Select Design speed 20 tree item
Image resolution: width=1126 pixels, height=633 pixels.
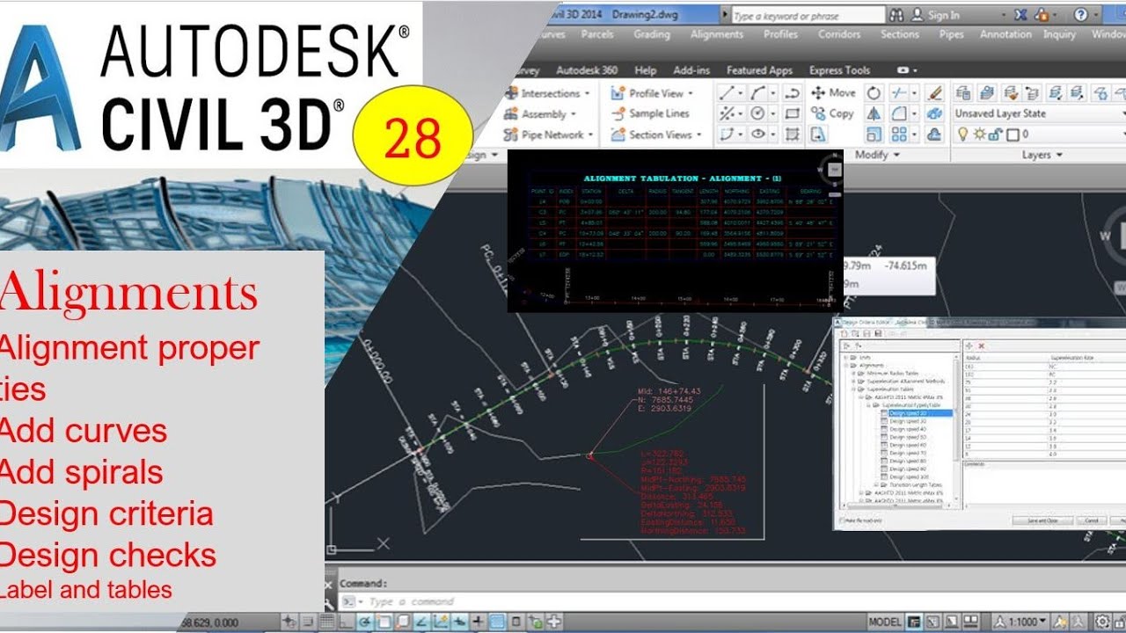point(920,413)
